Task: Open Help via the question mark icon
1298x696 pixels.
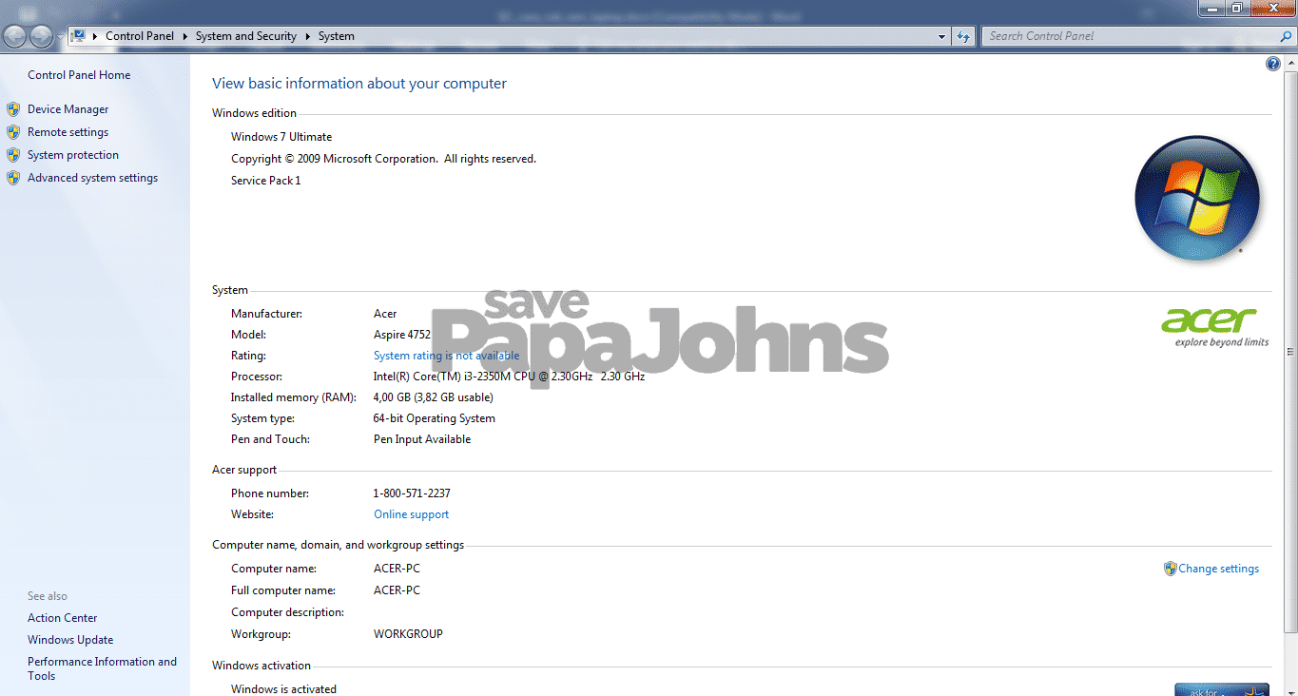Action: (x=1273, y=63)
